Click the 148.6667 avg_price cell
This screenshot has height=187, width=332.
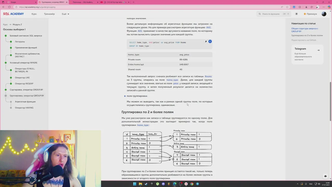[184, 64]
